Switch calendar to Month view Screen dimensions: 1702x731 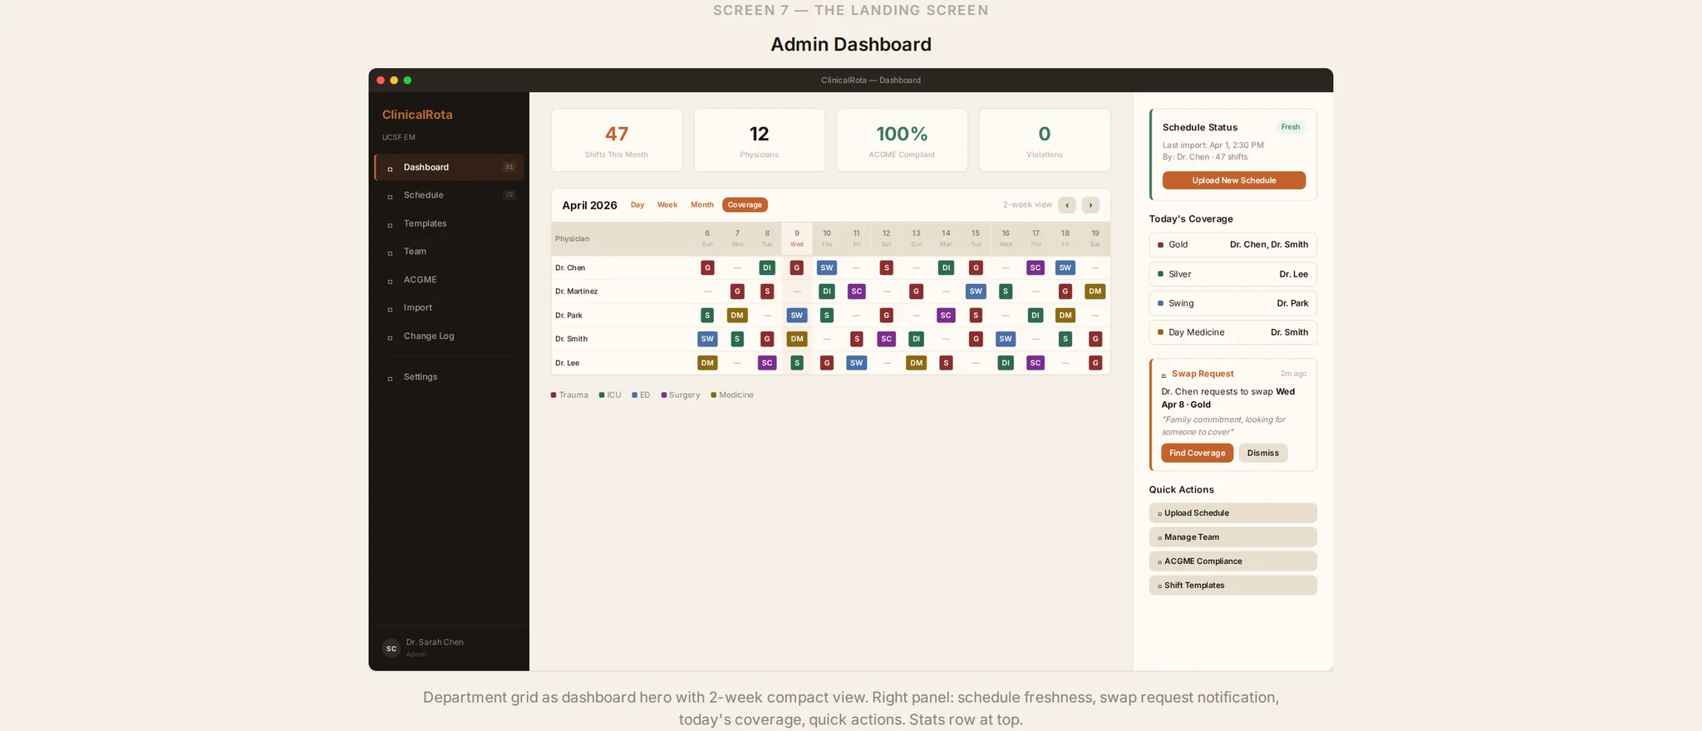point(701,205)
